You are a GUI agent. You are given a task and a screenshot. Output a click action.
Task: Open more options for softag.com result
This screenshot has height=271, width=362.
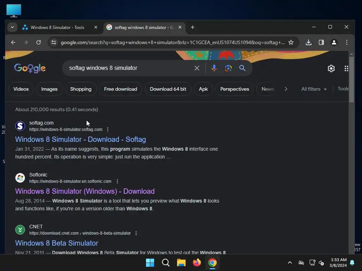[x=108, y=130]
